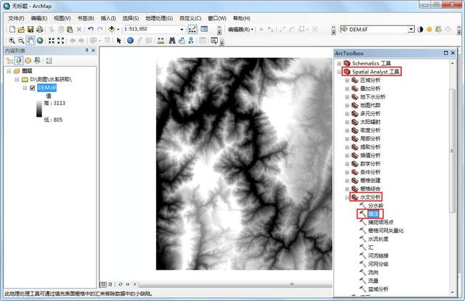Open the 地理处理(G) menu
This screenshot has width=465, height=301.
coord(159,18)
